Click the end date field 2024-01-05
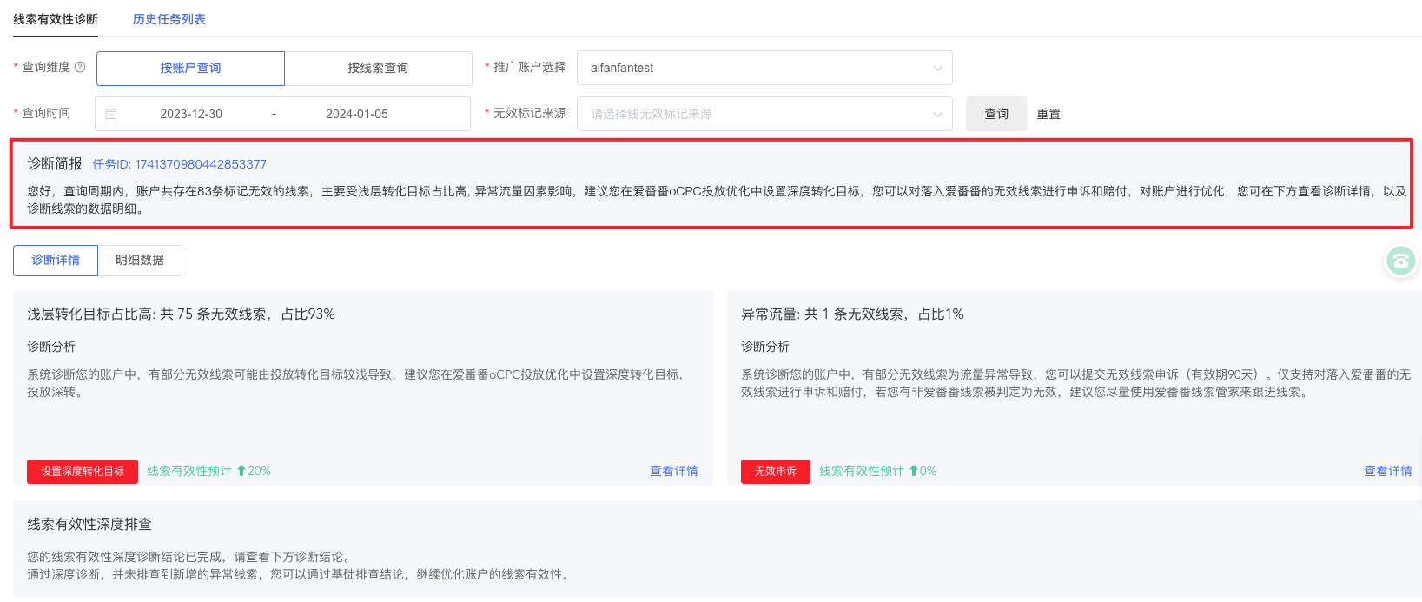 356,114
